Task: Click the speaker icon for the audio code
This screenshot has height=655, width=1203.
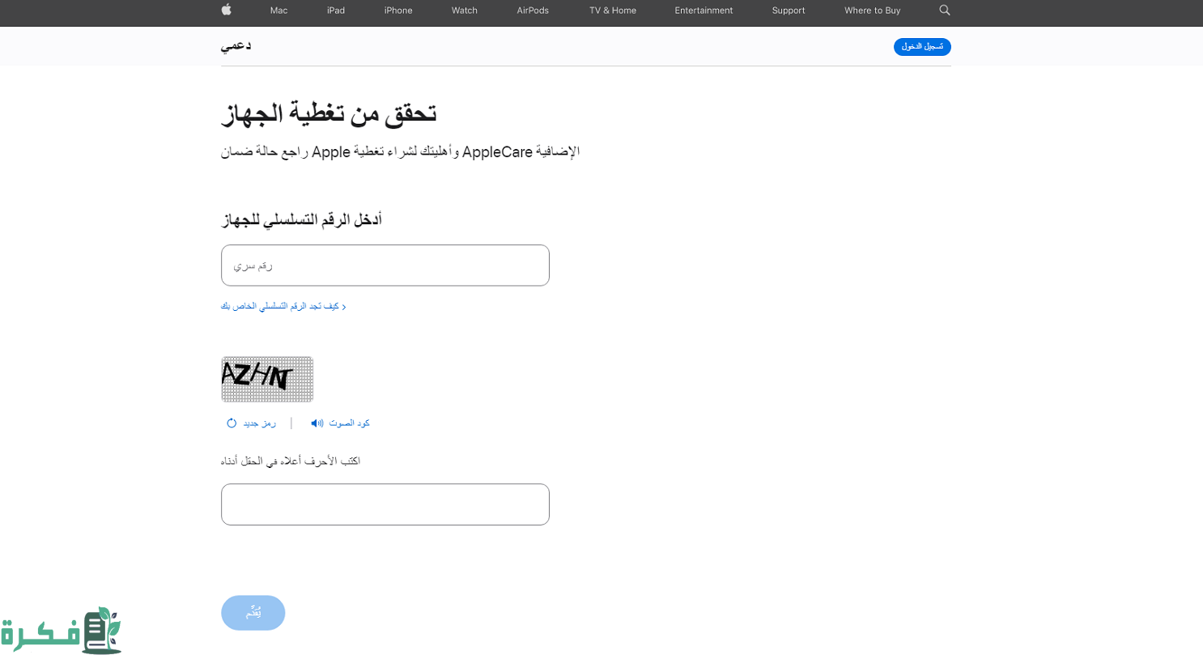Action: point(317,423)
